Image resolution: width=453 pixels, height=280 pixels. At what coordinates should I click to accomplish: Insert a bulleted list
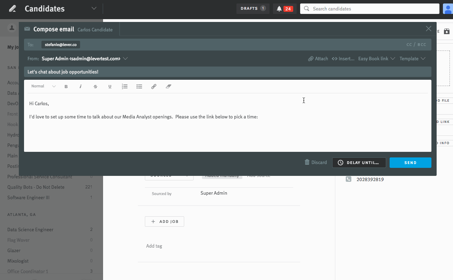[x=139, y=86]
